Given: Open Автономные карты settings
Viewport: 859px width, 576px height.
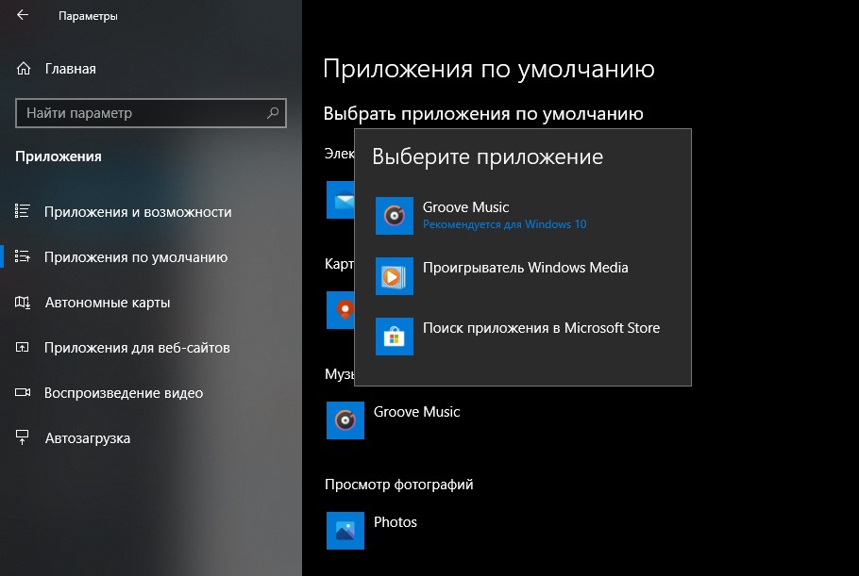Looking at the screenshot, I should tap(107, 303).
